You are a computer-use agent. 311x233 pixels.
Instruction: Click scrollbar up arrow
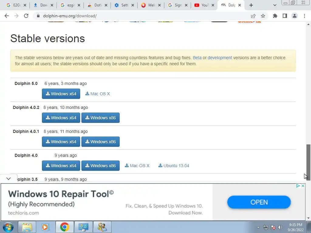(308, 24)
